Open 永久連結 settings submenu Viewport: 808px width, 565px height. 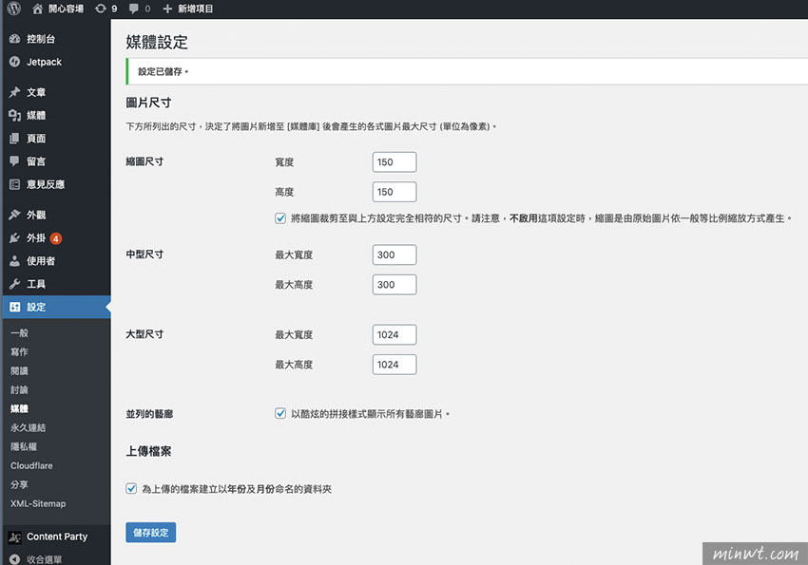tap(28, 427)
